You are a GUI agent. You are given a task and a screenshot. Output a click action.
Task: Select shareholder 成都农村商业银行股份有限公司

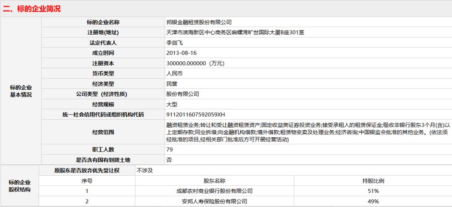[214, 191]
